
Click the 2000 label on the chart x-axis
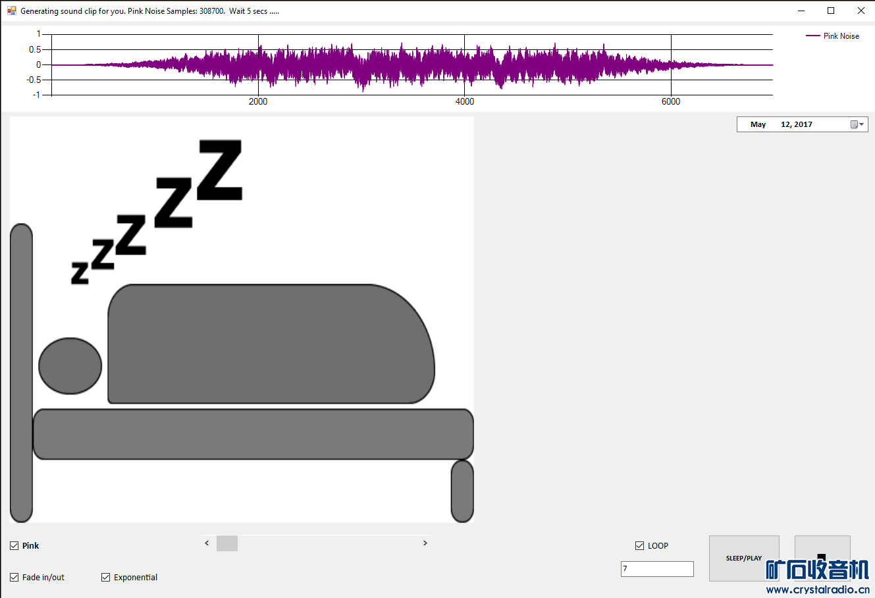point(258,101)
